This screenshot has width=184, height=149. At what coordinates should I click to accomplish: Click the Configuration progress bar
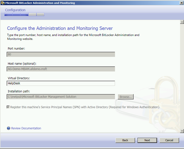[24, 15]
